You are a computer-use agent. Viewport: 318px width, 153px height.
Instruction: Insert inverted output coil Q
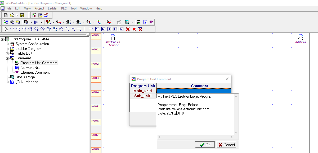click(x=43, y=29)
